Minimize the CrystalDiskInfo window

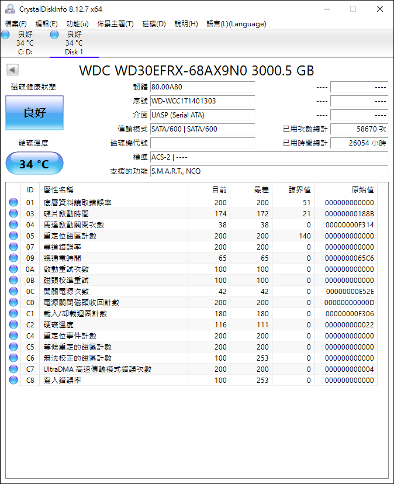[x=327, y=9]
